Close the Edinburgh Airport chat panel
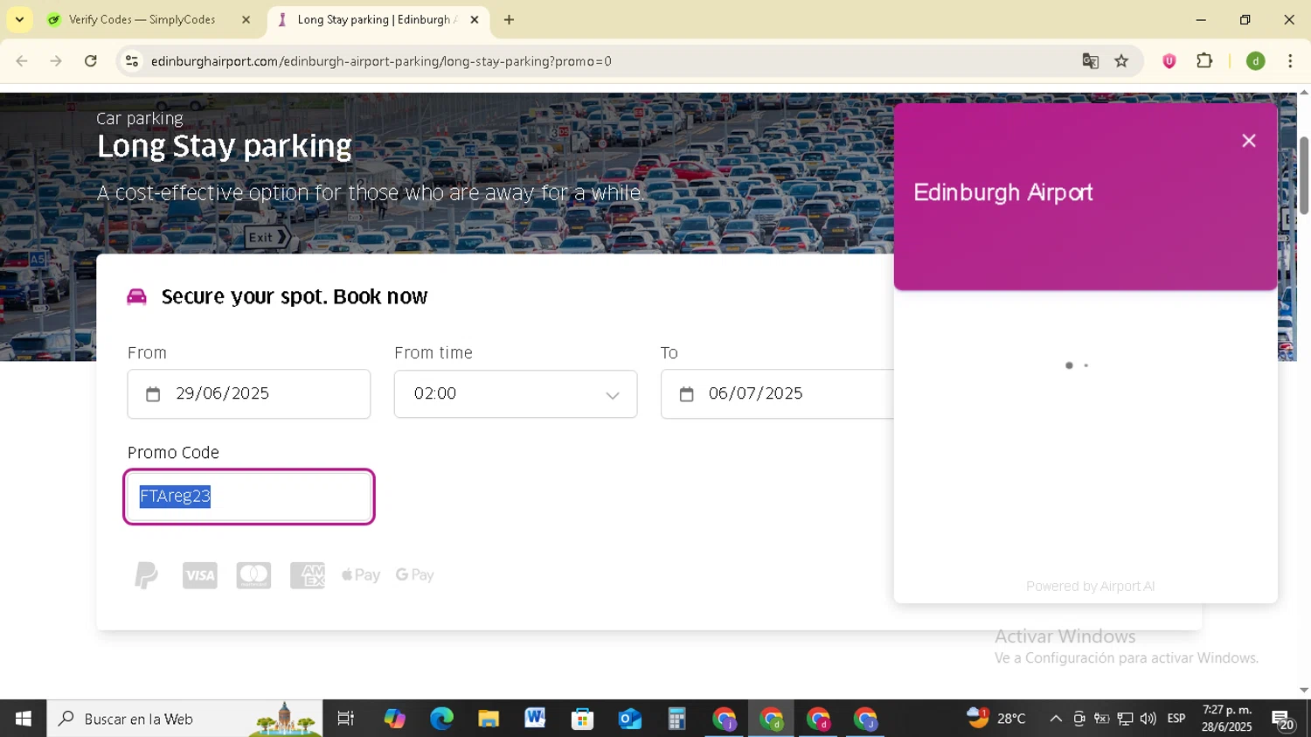Screen dimensions: 1311x737 [1248, 141]
